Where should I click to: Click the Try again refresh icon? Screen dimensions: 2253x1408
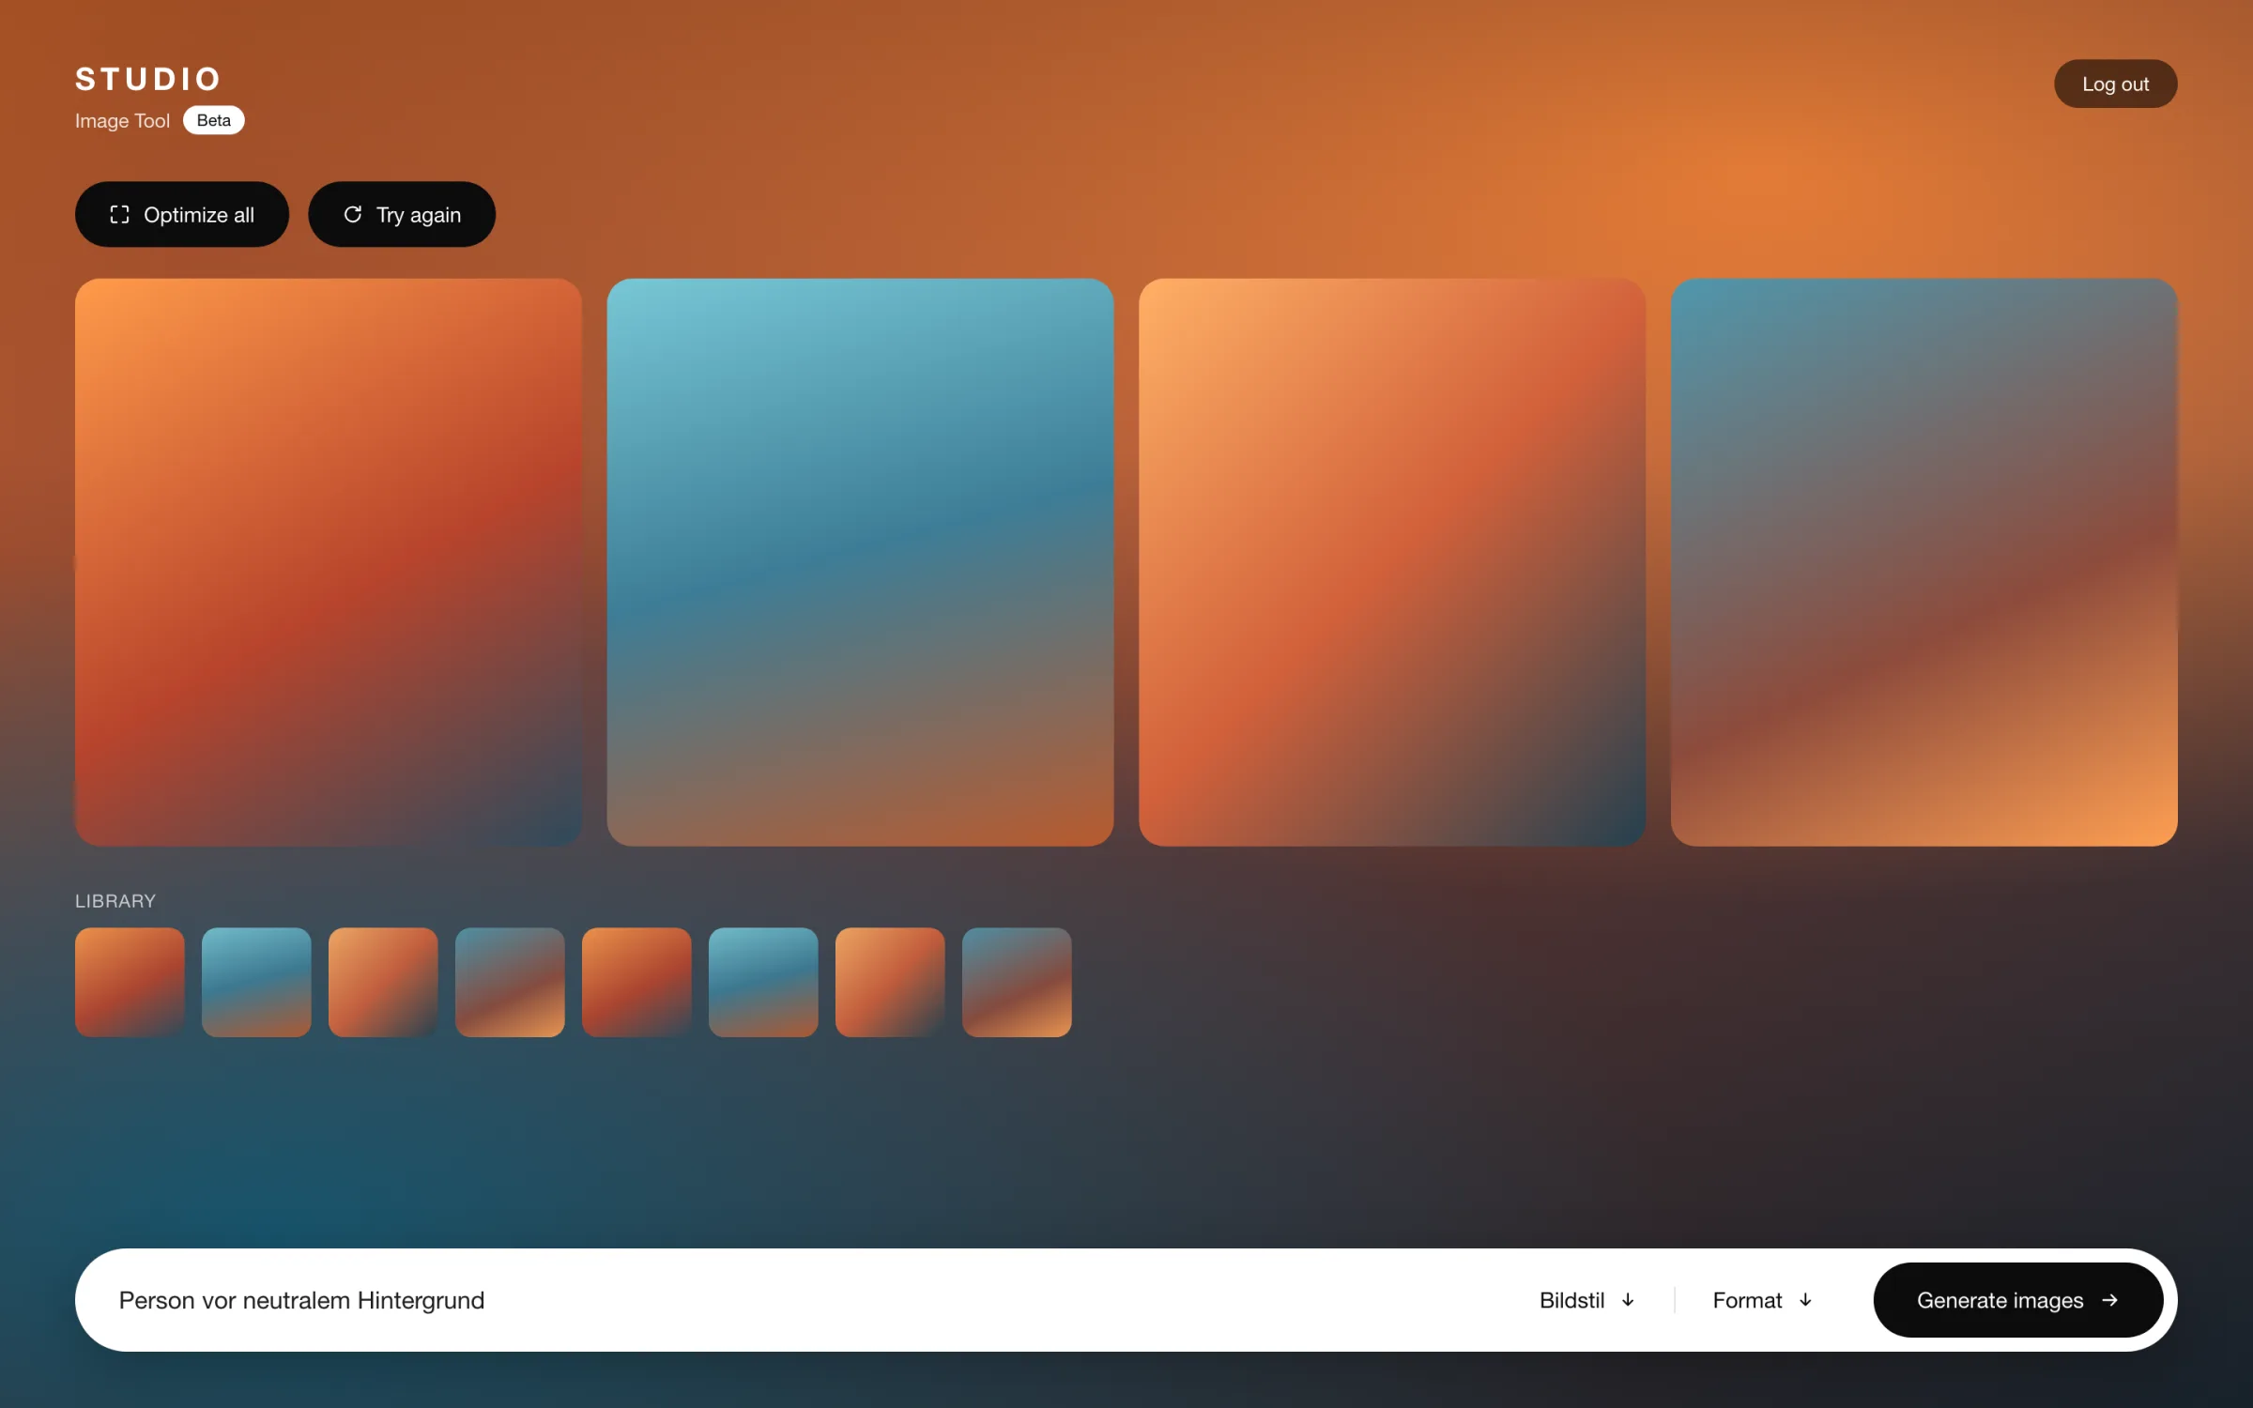pos(353,215)
